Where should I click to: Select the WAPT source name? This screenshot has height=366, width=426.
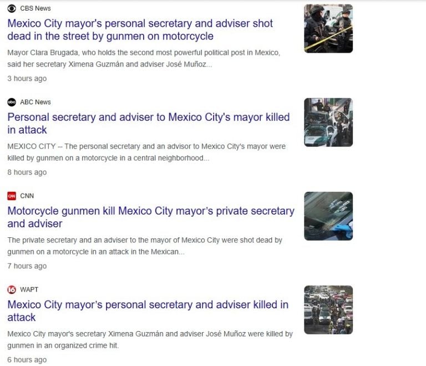[x=29, y=289]
